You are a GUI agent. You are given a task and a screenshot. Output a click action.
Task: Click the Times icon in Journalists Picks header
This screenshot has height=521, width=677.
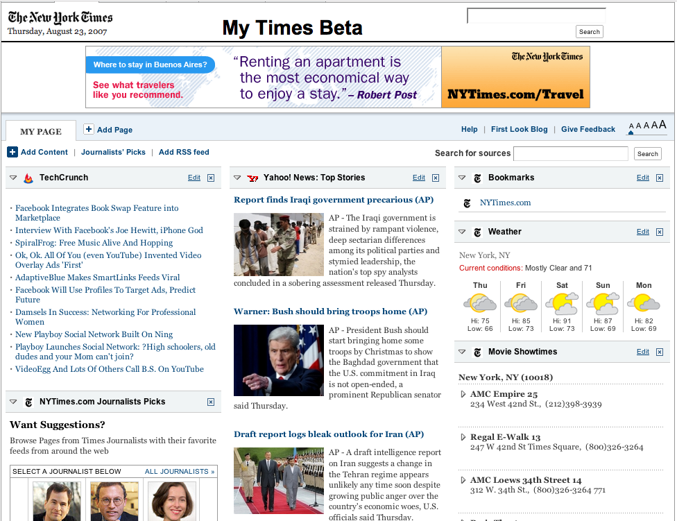click(28, 402)
